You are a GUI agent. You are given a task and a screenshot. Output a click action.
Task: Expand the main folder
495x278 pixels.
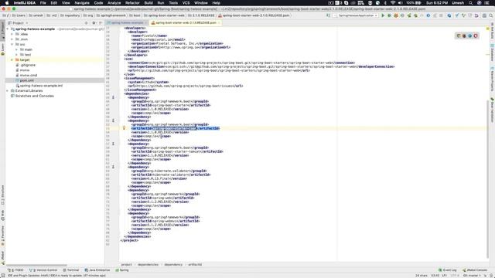(17, 49)
